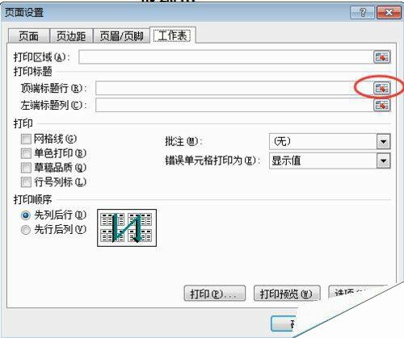Image resolution: width=404 pixels, height=338 pixels.
Task: Open 打印预览
Action: point(287,294)
